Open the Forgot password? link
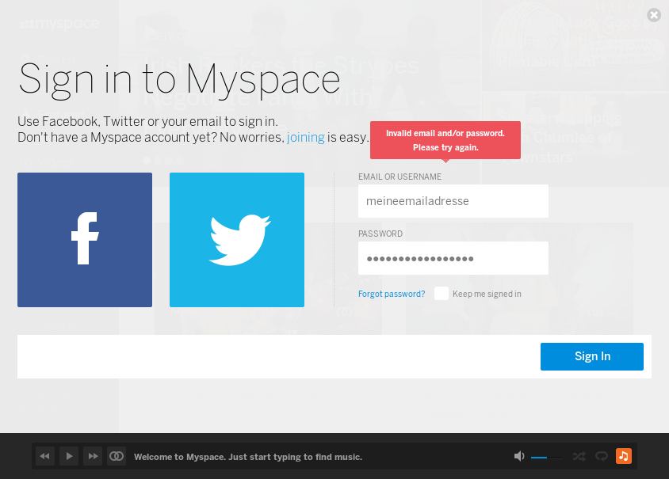The height and width of the screenshot is (479, 669). click(x=392, y=294)
